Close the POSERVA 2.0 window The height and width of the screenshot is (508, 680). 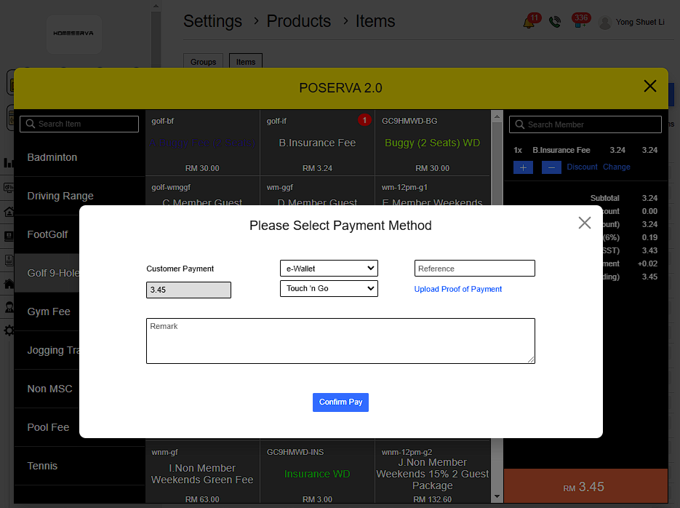649,87
